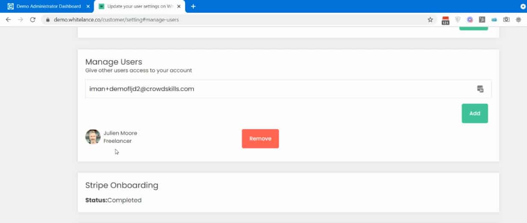Image resolution: width=527 pixels, height=223 pixels.
Task: Open the camera screenshot extension icon
Action: (x=506, y=20)
